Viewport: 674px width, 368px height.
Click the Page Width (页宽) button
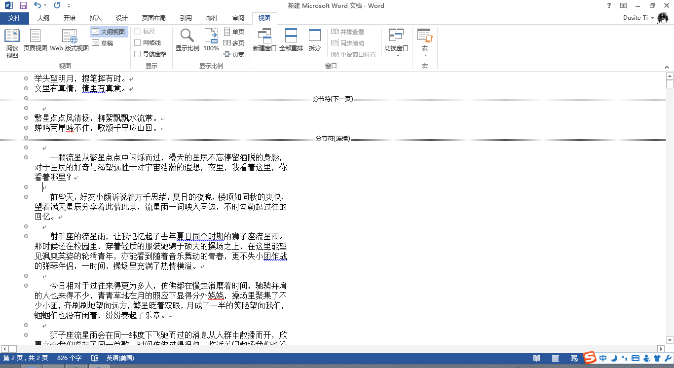tap(234, 54)
